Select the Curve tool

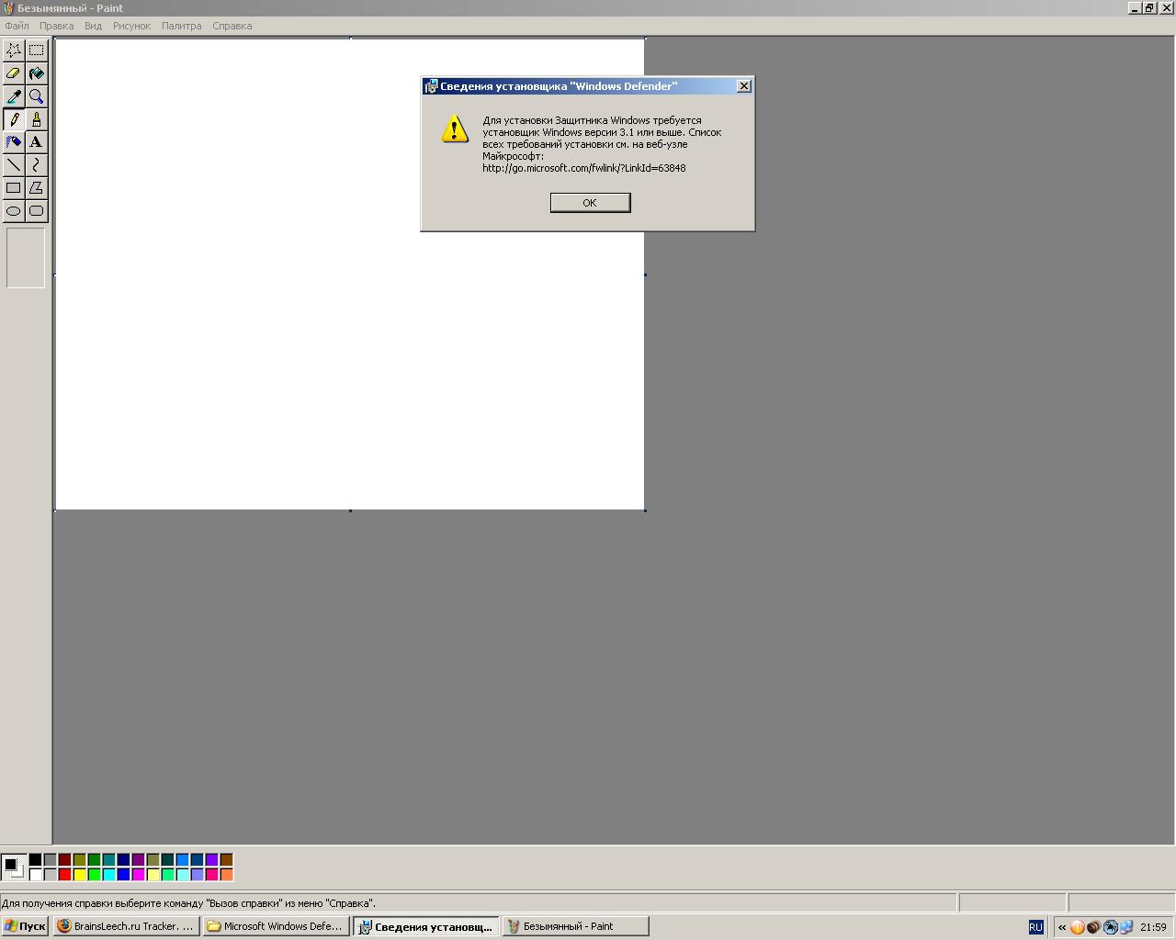tap(36, 165)
